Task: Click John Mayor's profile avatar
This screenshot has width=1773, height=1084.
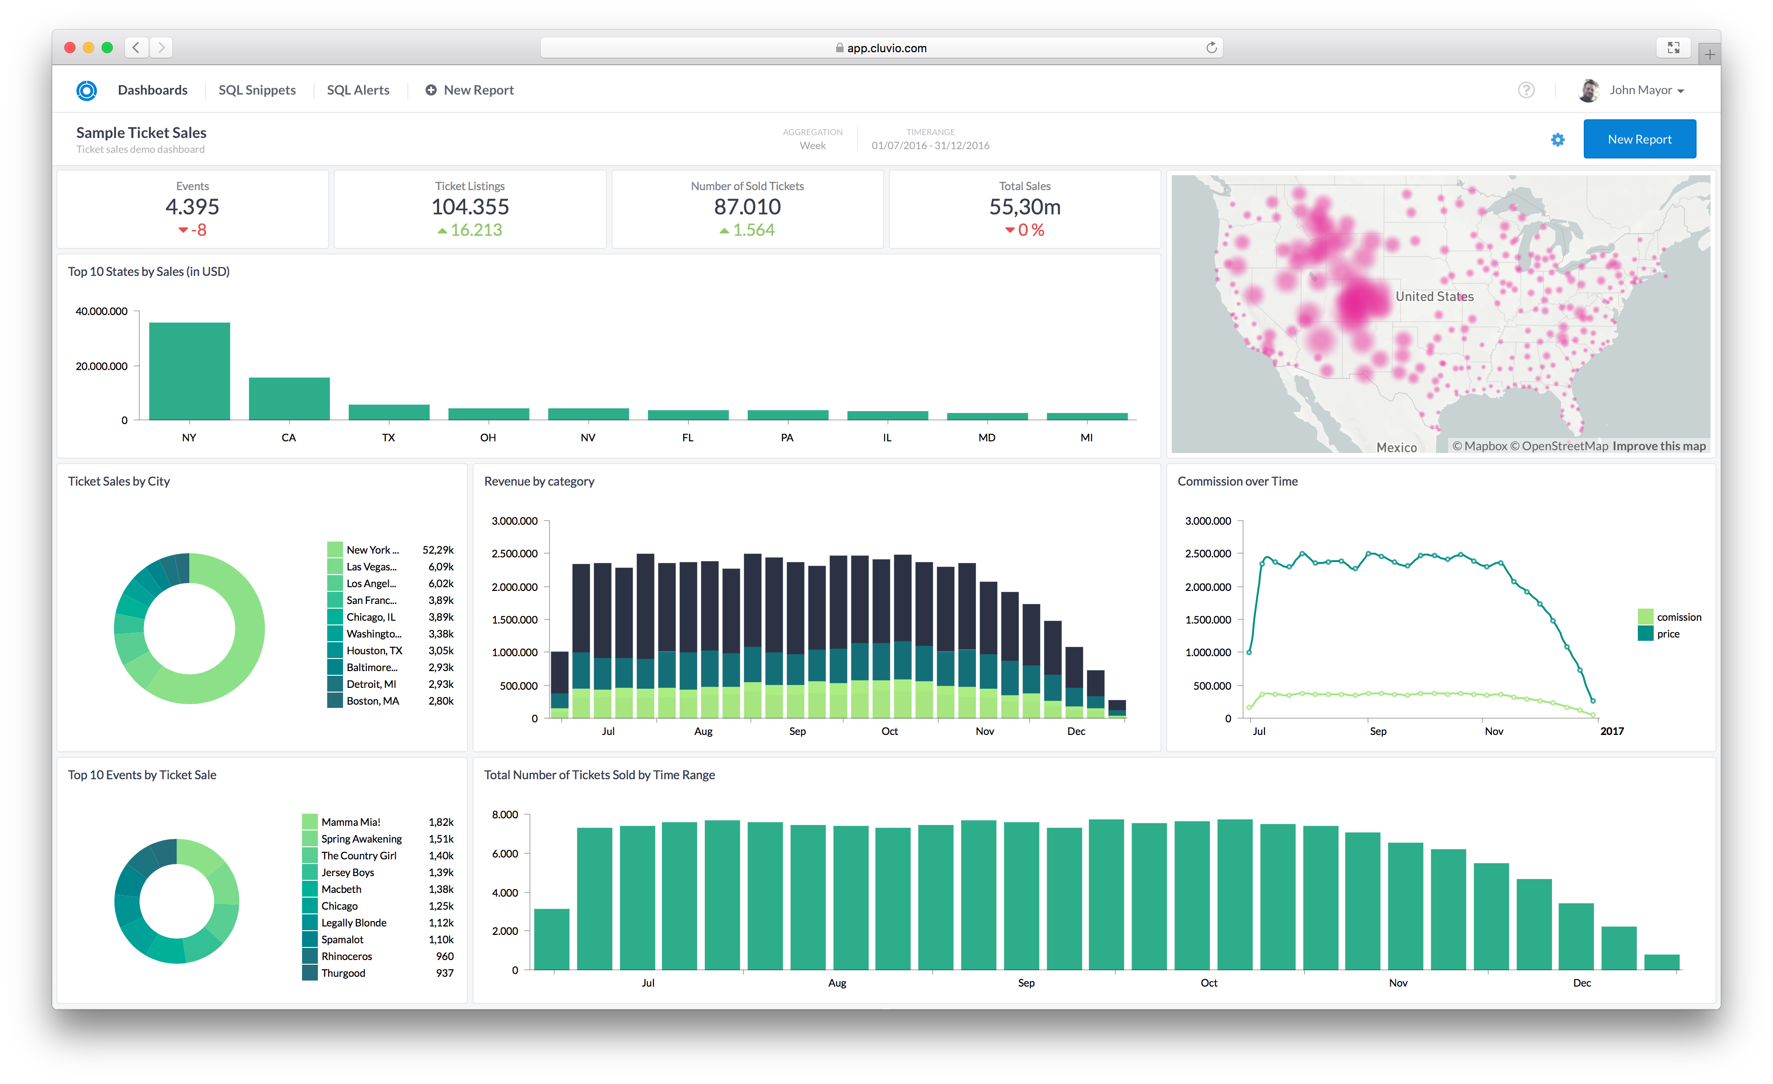Action: pos(1588,90)
